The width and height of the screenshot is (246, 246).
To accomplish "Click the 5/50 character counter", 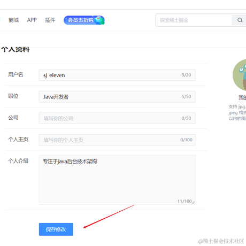I will pos(186,97).
